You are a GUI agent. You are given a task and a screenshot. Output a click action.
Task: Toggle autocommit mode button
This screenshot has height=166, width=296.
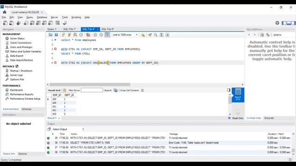click(x=107, y=35)
